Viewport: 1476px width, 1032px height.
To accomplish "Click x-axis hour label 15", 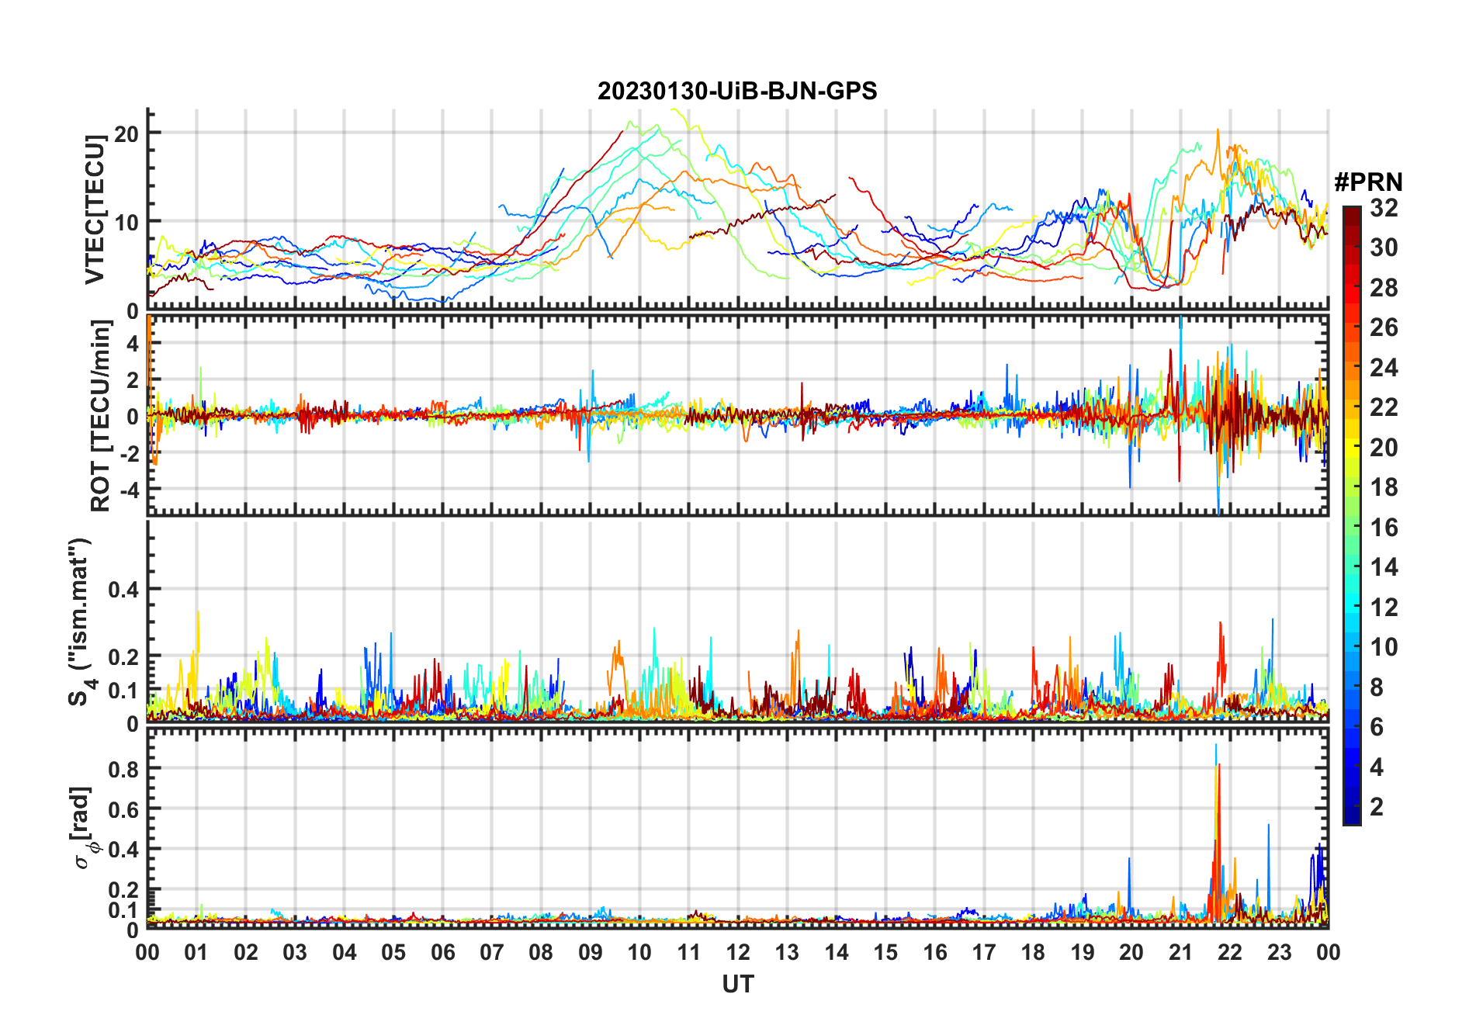I will pyautogui.click(x=885, y=952).
